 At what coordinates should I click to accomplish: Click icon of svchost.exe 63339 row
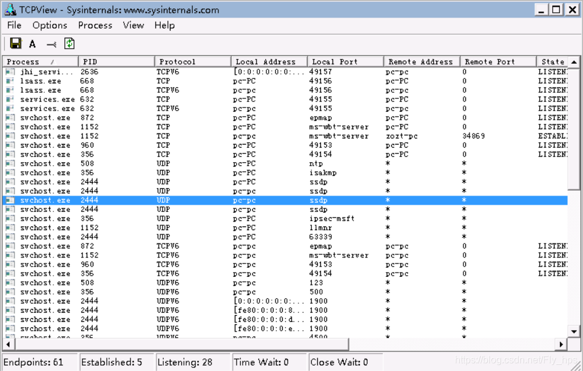click(x=10, y=237)
